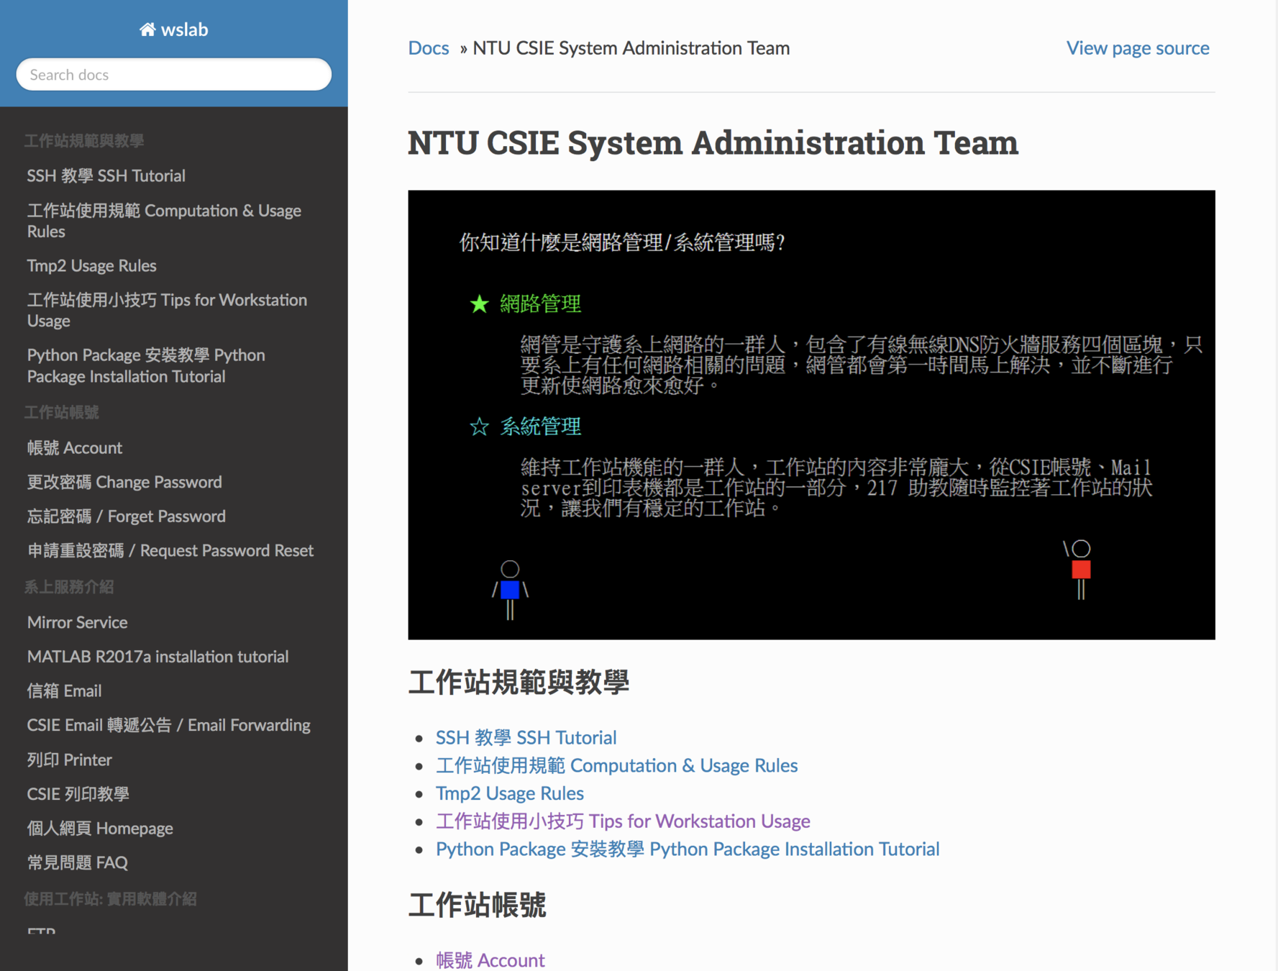Click the NTU CSIE System Administration Team heading
The height and width of the screenshot is (971, 1278).
713,142
